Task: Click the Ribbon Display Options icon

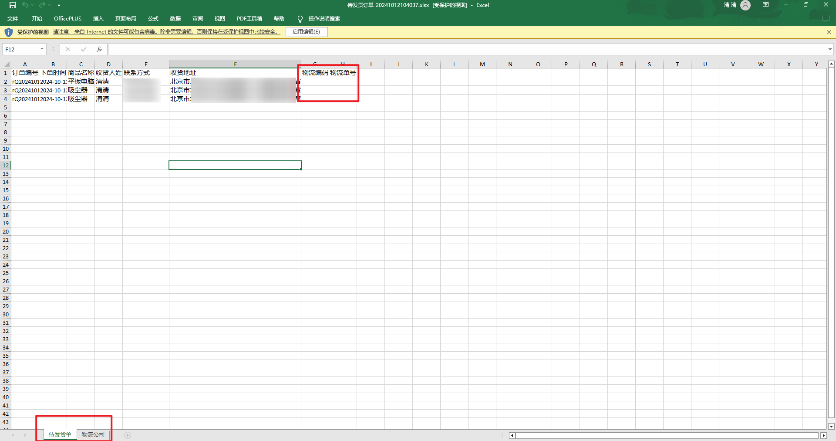Action: pos(765,5)
